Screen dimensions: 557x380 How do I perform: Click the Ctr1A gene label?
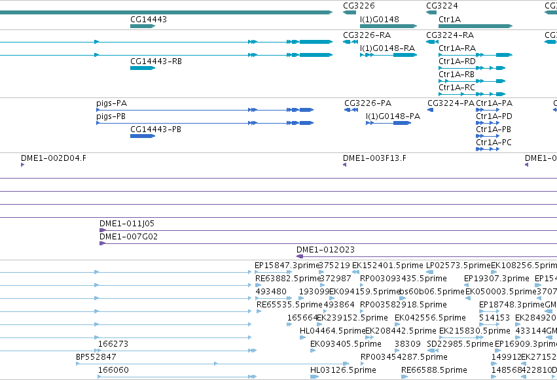pyautogui.click(x=450, y=20)
